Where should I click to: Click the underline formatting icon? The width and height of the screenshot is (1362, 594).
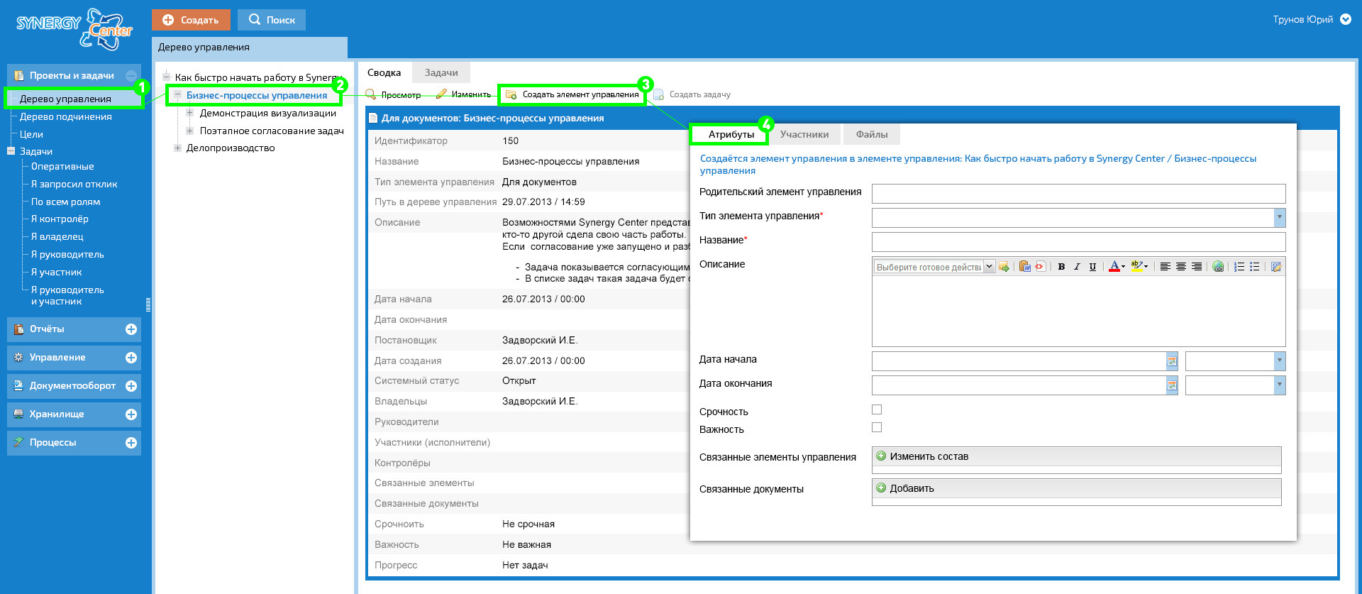coord(1092,267)
